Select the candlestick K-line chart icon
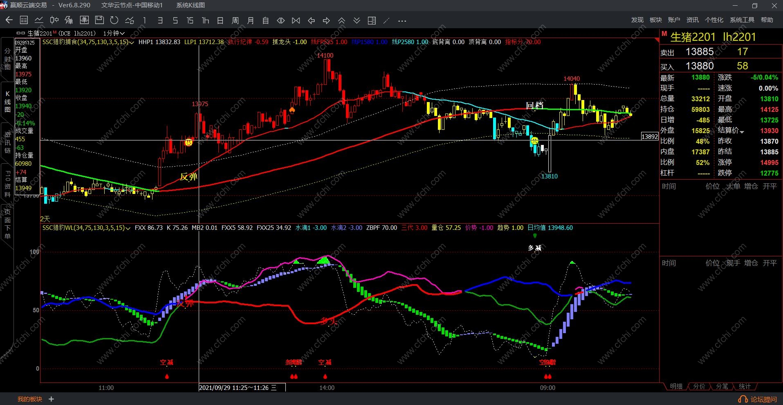 click(54, 20)
